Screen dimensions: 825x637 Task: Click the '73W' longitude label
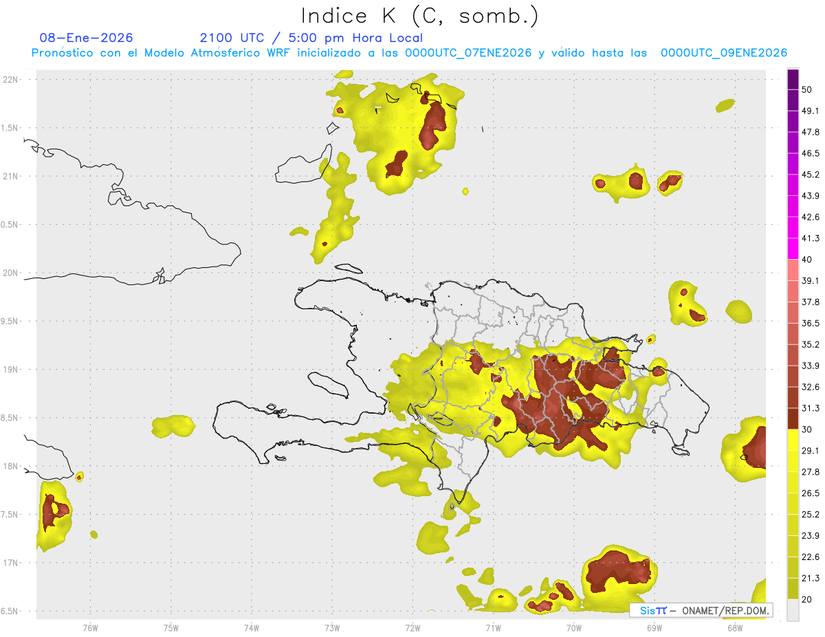click(332, 627)
